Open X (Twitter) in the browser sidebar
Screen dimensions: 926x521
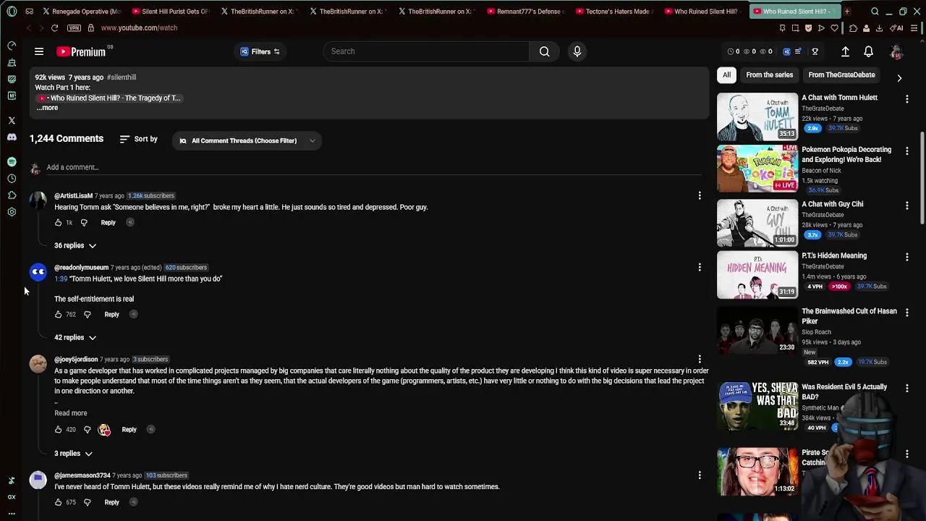click(x=12, y=120)
